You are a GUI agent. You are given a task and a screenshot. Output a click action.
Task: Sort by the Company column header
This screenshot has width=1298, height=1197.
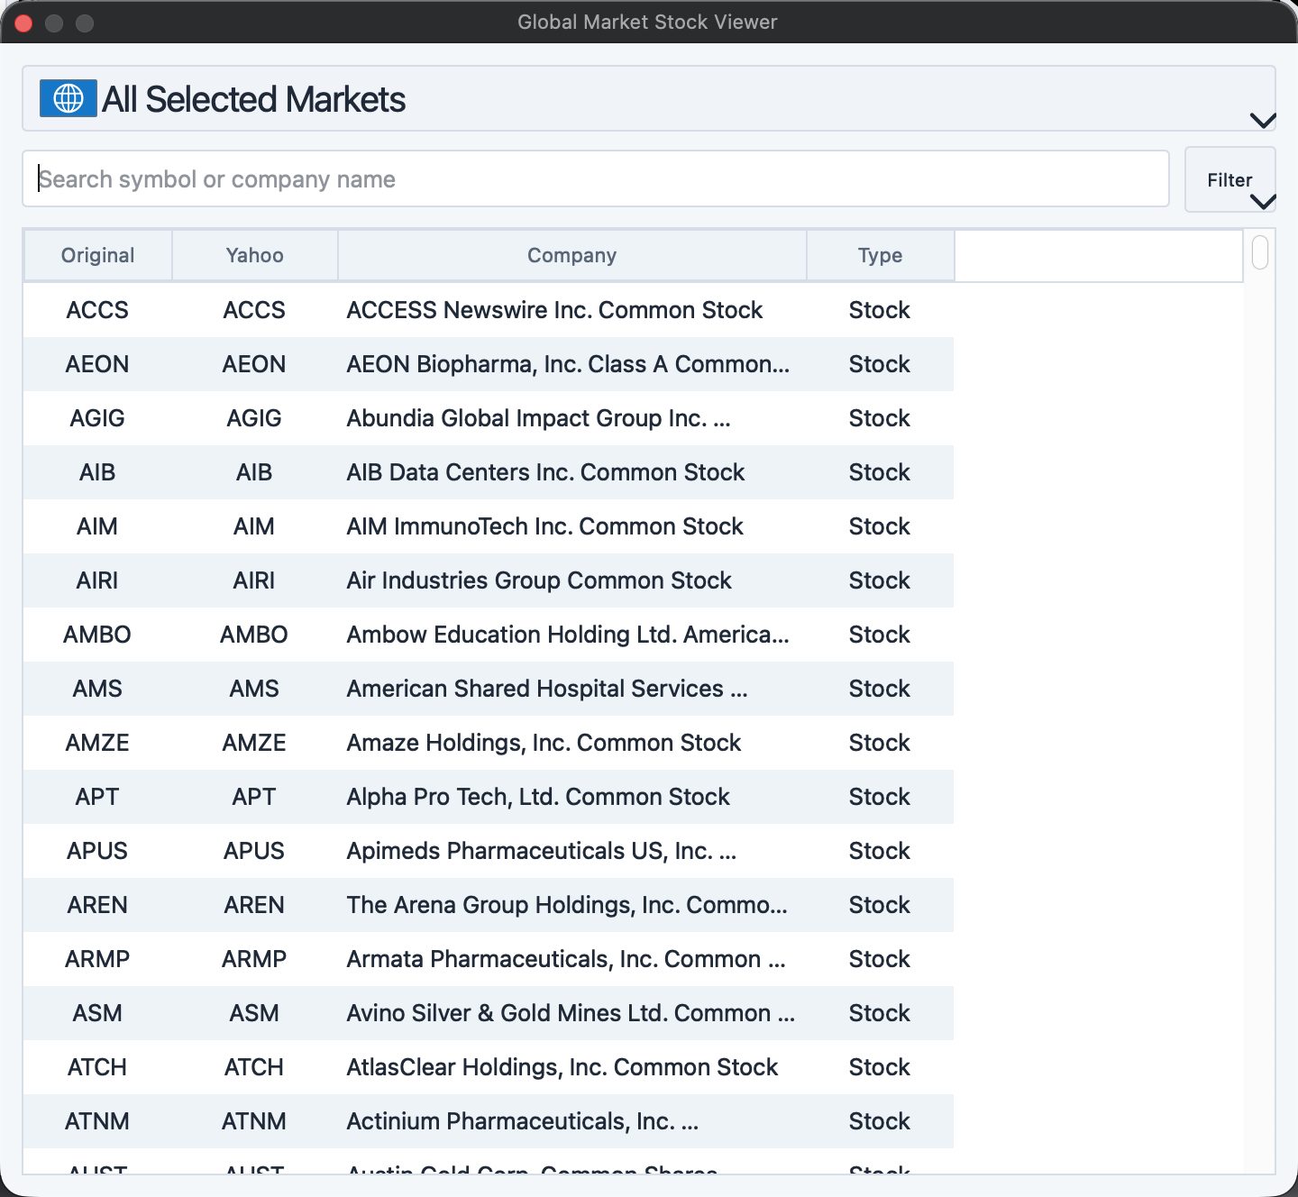[572, 255]
